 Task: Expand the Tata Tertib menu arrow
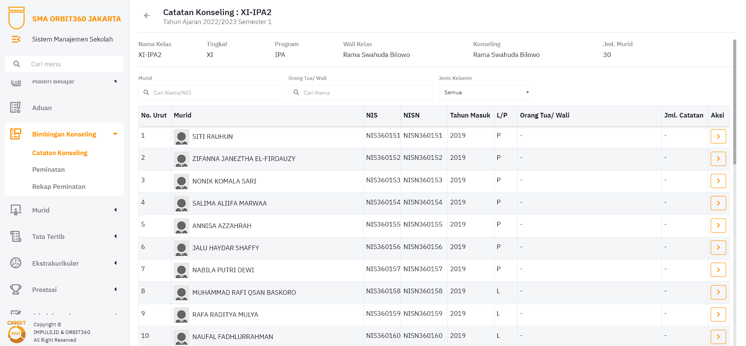click(x=115, y=236)
